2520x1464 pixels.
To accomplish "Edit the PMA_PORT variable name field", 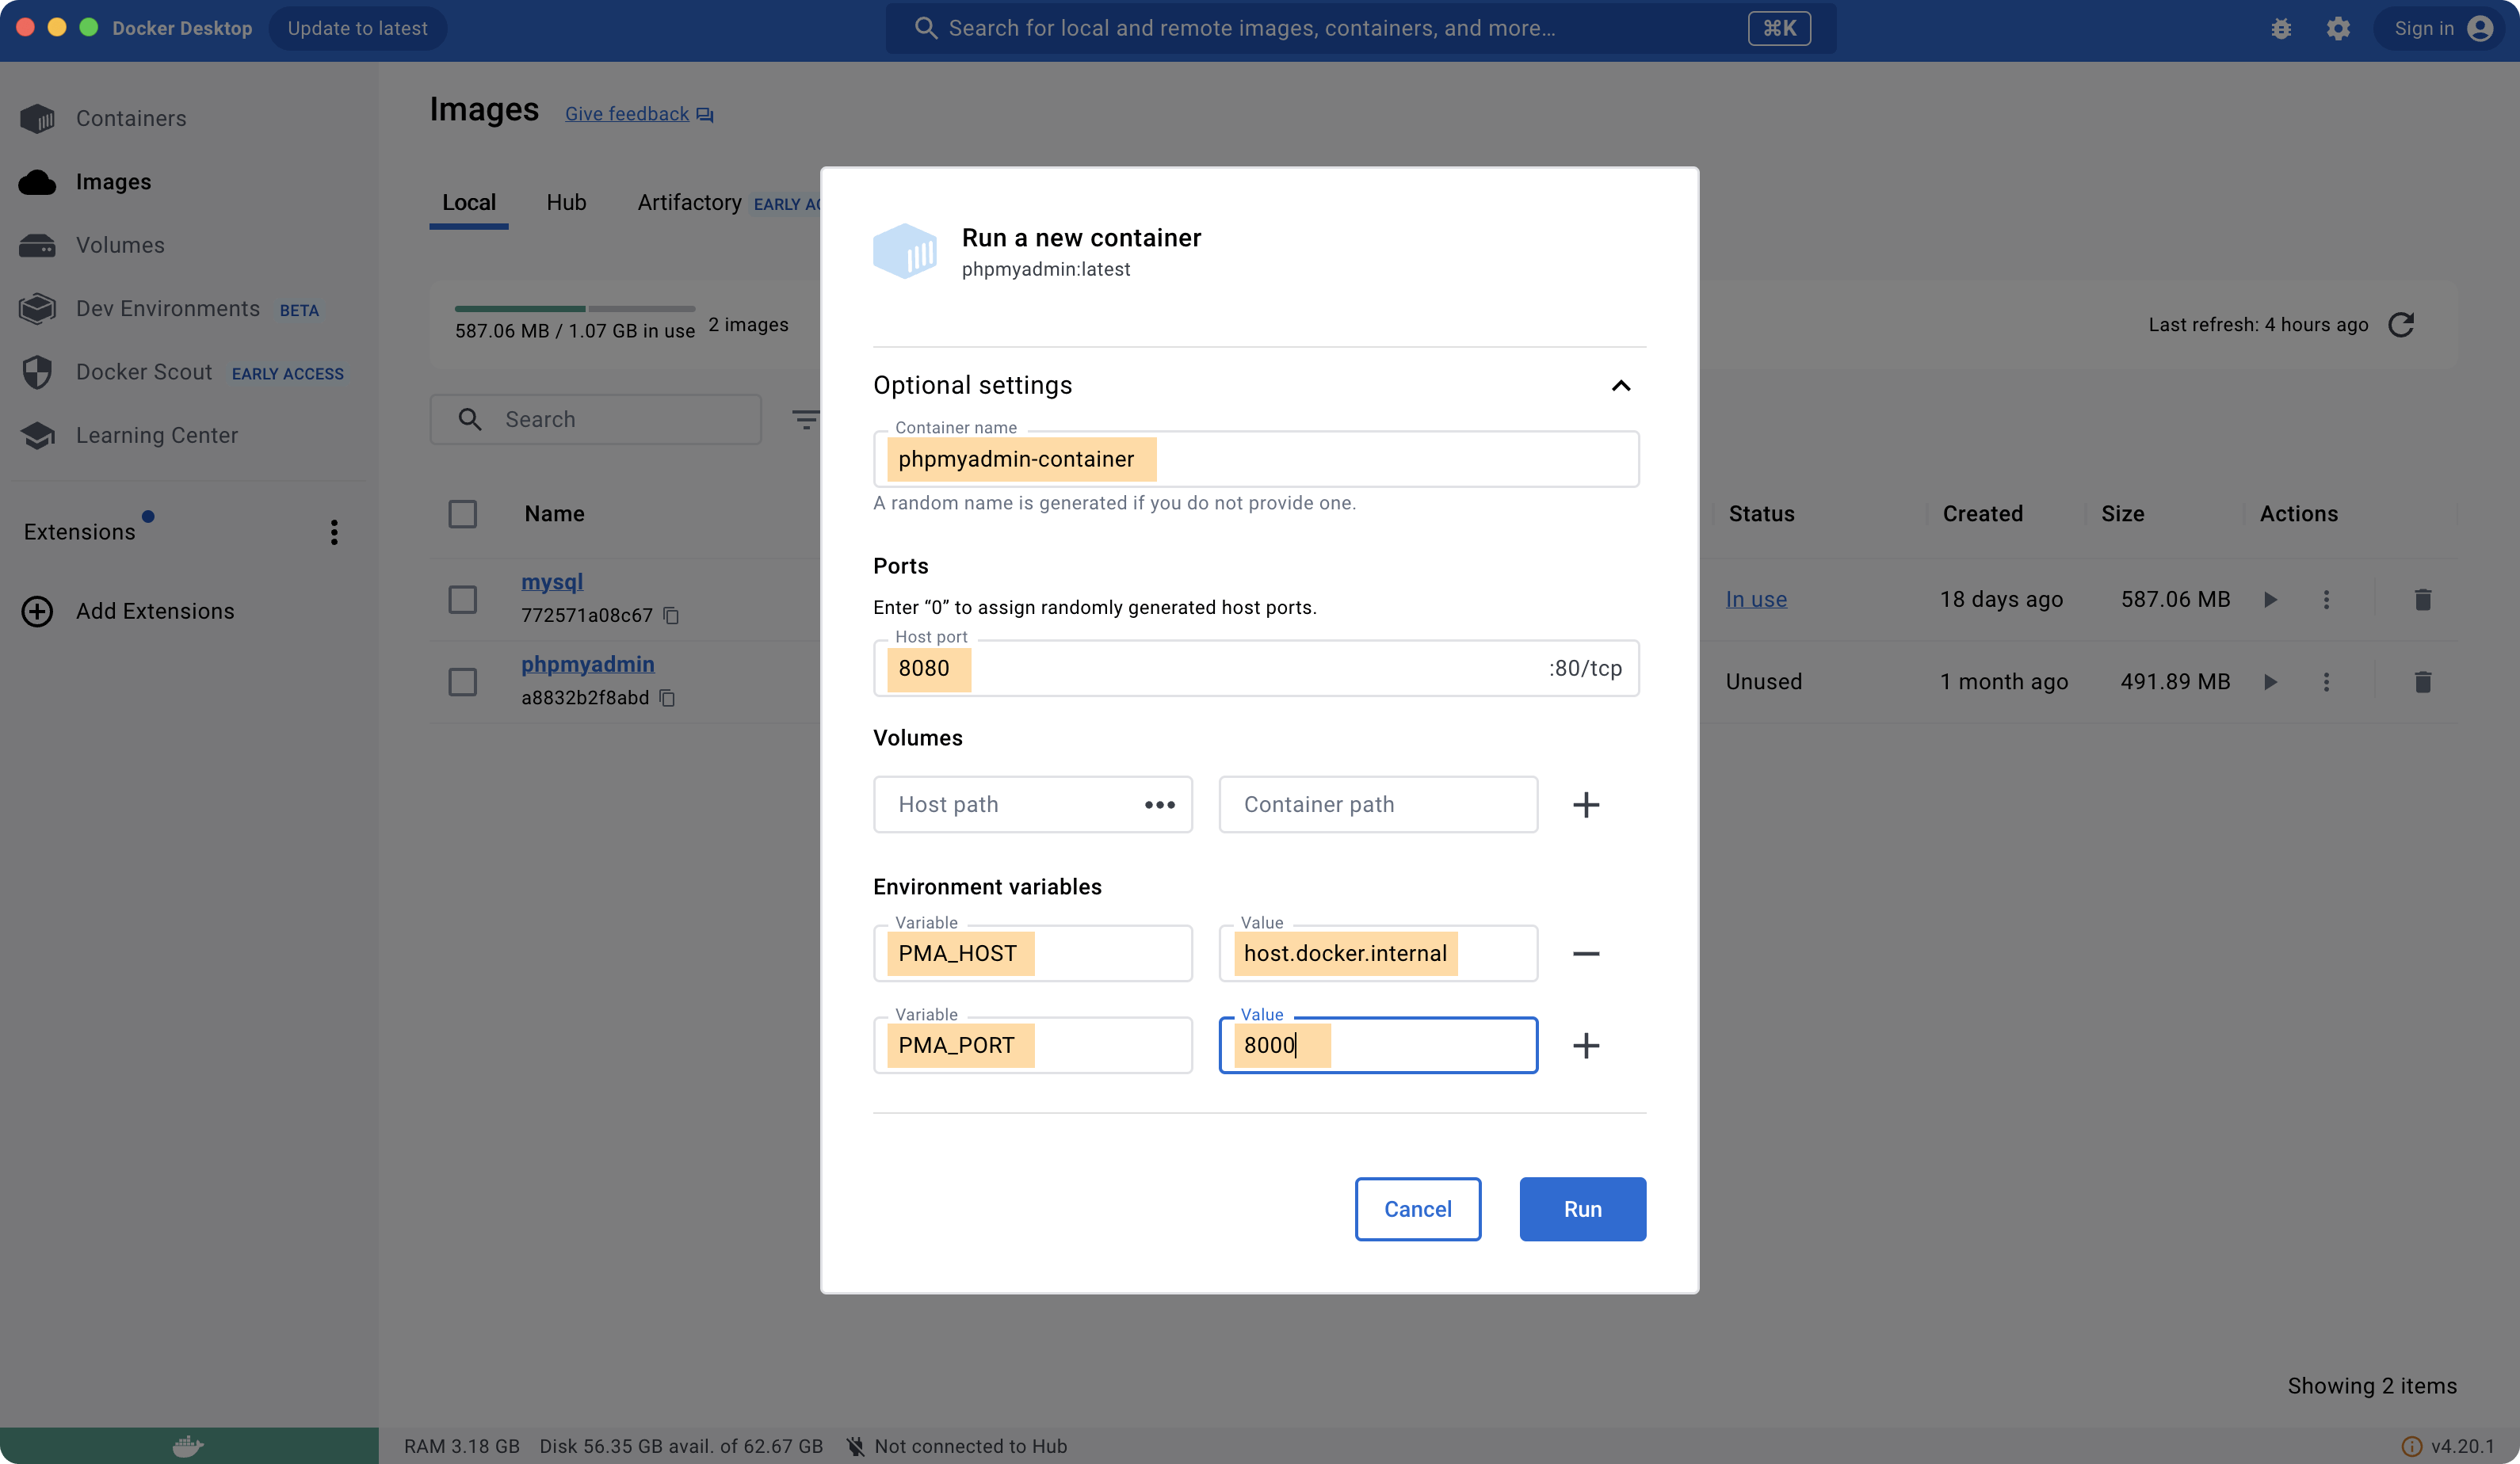I will pyautogui.click(x=1033, y=1046).
